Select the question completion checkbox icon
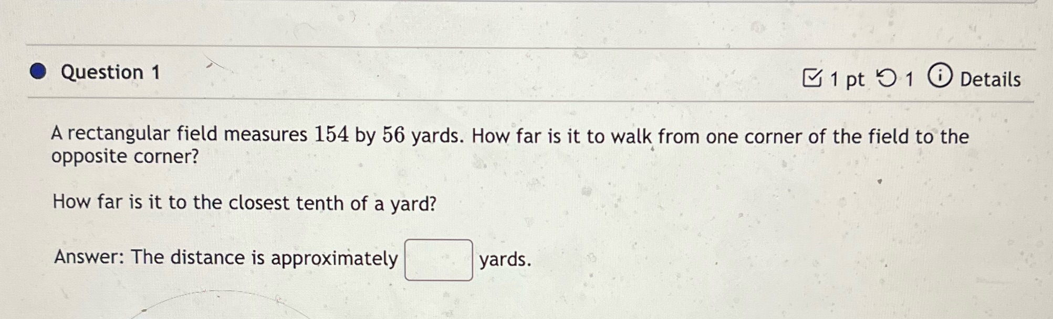This screenshot has width=1053, height=319. coord(812,78)
